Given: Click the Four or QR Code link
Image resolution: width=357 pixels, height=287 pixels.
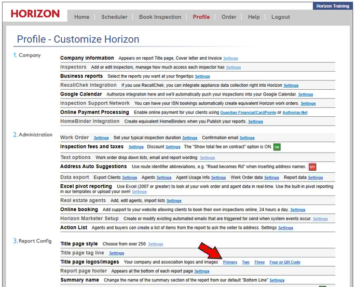Looking at the screenshot, I should (284, 263).
